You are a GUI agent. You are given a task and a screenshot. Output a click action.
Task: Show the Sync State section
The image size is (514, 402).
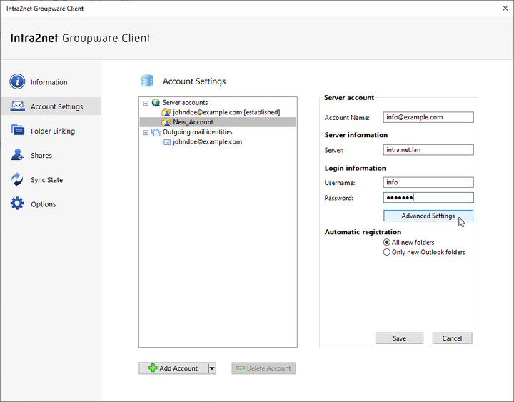[51, 179]
